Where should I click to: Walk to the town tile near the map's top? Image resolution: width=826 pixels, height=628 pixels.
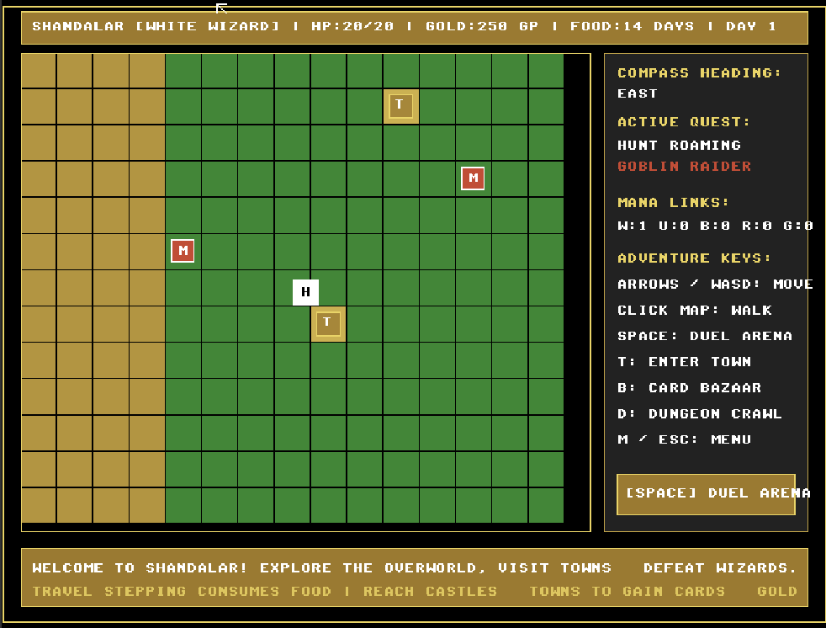[x=401, y=107]
